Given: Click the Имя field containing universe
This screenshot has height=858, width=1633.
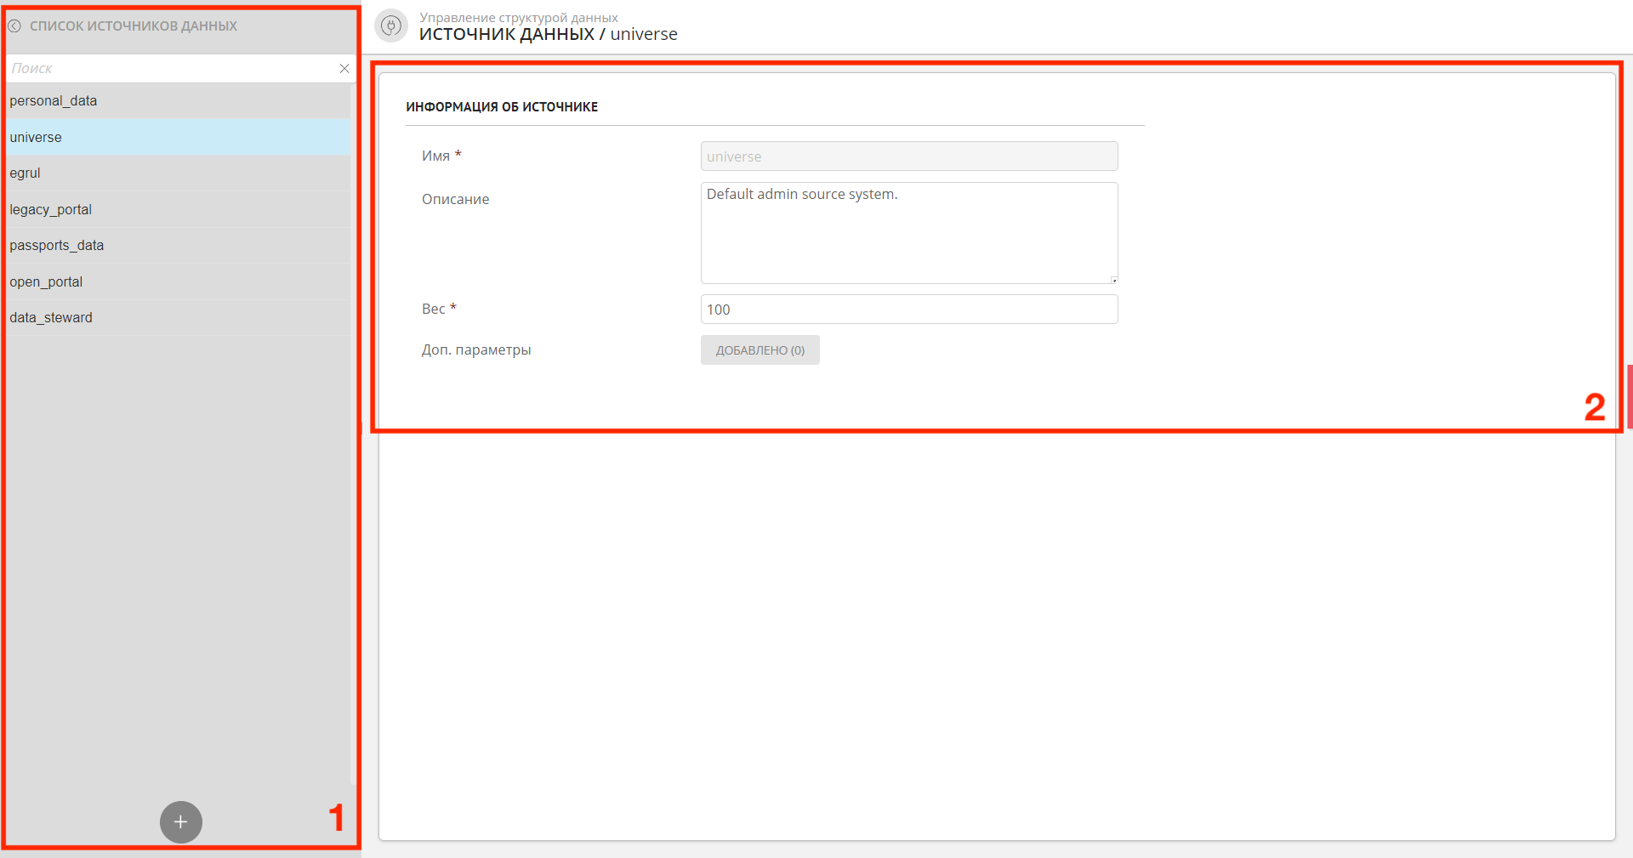Looking at the screenshot, I should [x=908, y=156].
